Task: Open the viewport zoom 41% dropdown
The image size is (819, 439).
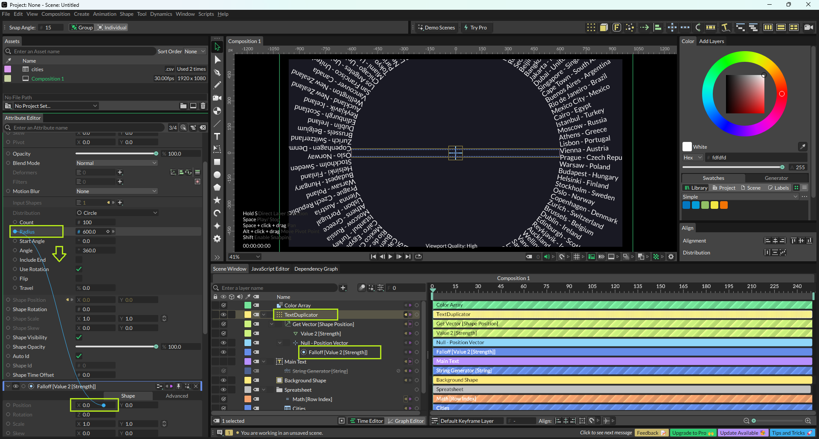Action: 244,257
